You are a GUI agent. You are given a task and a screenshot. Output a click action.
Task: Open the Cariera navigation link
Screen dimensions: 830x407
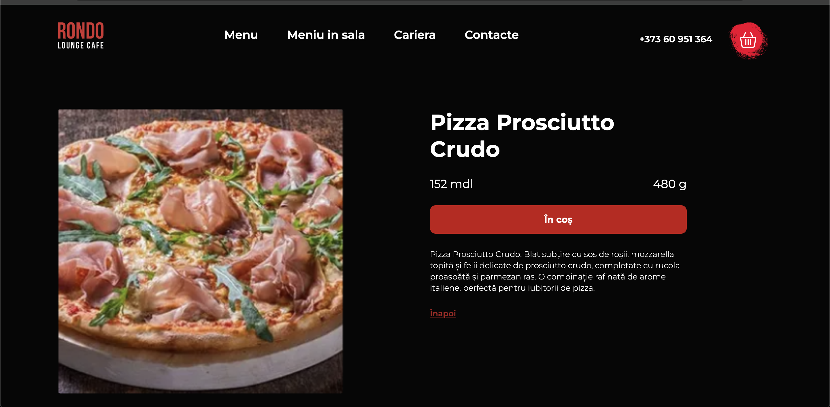414,35
